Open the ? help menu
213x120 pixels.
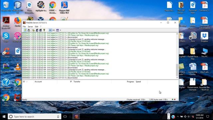coord(41,27)
